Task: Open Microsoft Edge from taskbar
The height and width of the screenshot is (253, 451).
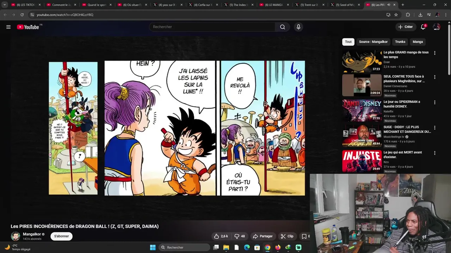Action: point(247,247)
